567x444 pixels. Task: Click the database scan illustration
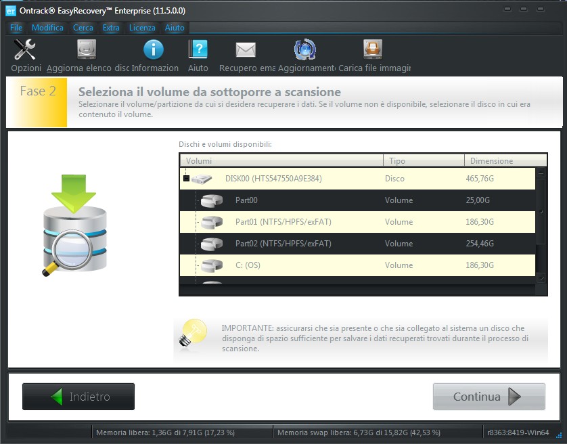coord(75,226)
